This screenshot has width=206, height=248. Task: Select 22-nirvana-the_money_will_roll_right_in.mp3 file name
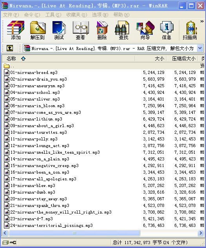pyautogui.click(x=61, y=212)
